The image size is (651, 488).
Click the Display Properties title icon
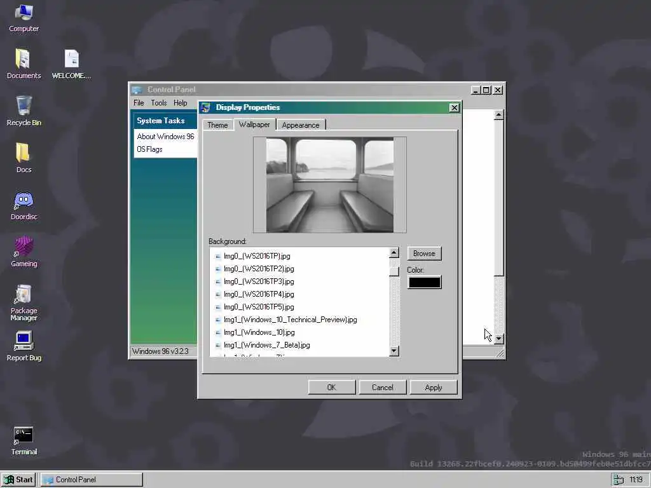[205, 107]
